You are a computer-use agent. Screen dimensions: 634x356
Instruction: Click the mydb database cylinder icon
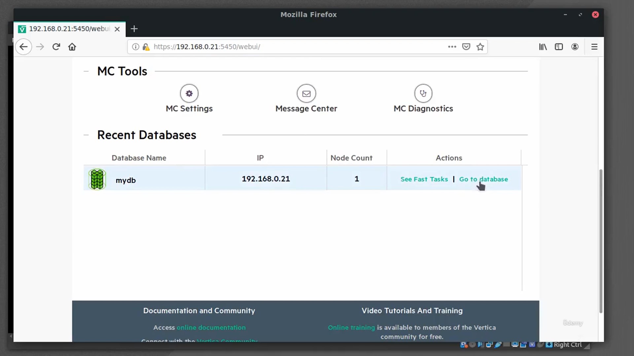click(x=97, y=179)
